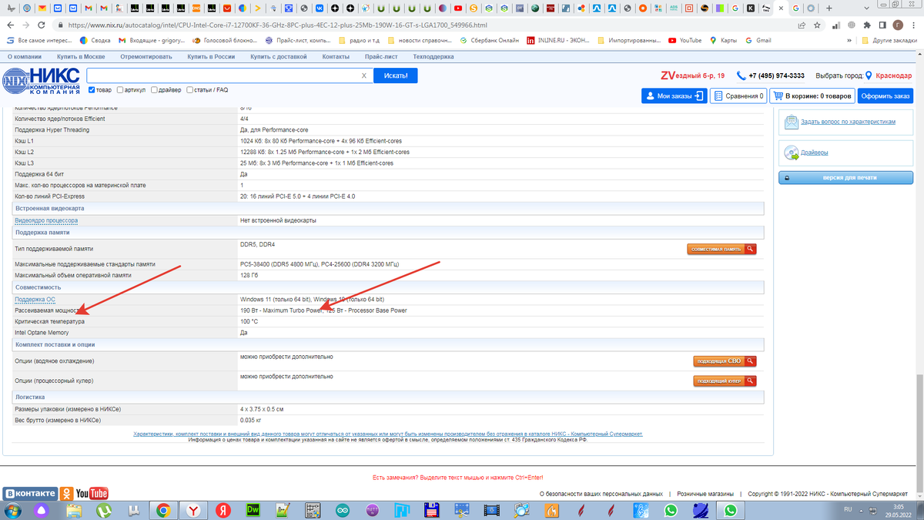
Task: Enable the 'артикул' search checkbox
Action: tap(120, 90)
